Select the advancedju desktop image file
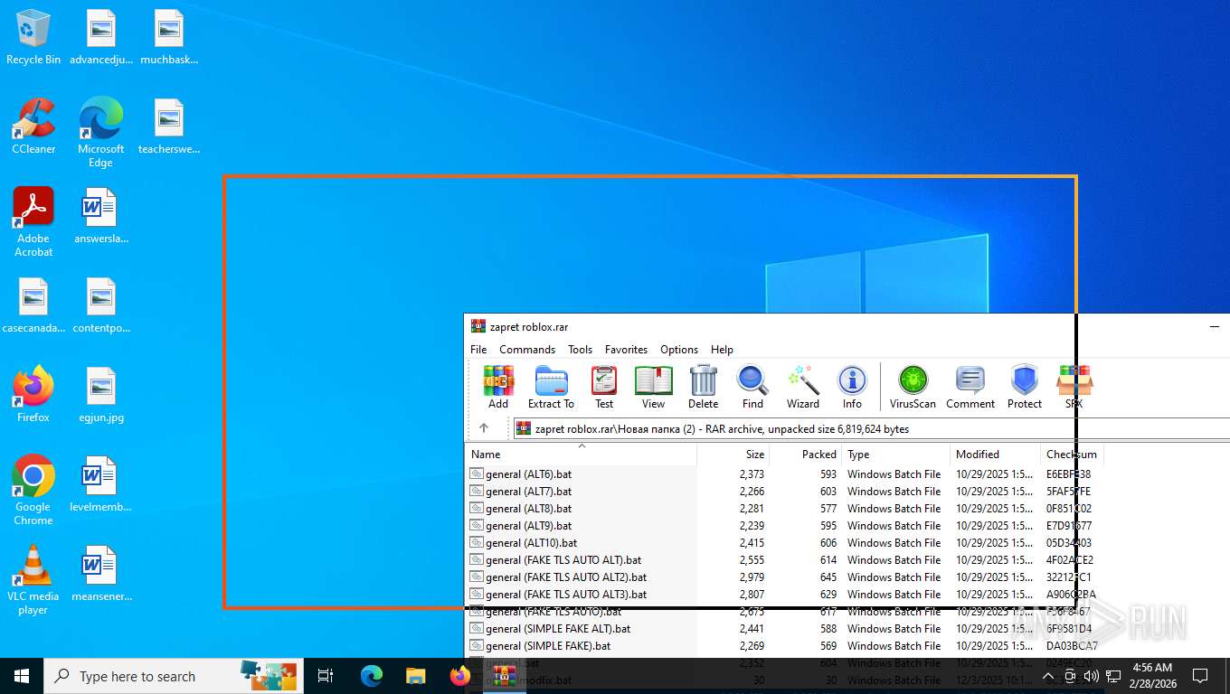 click(x=100, y=37)
